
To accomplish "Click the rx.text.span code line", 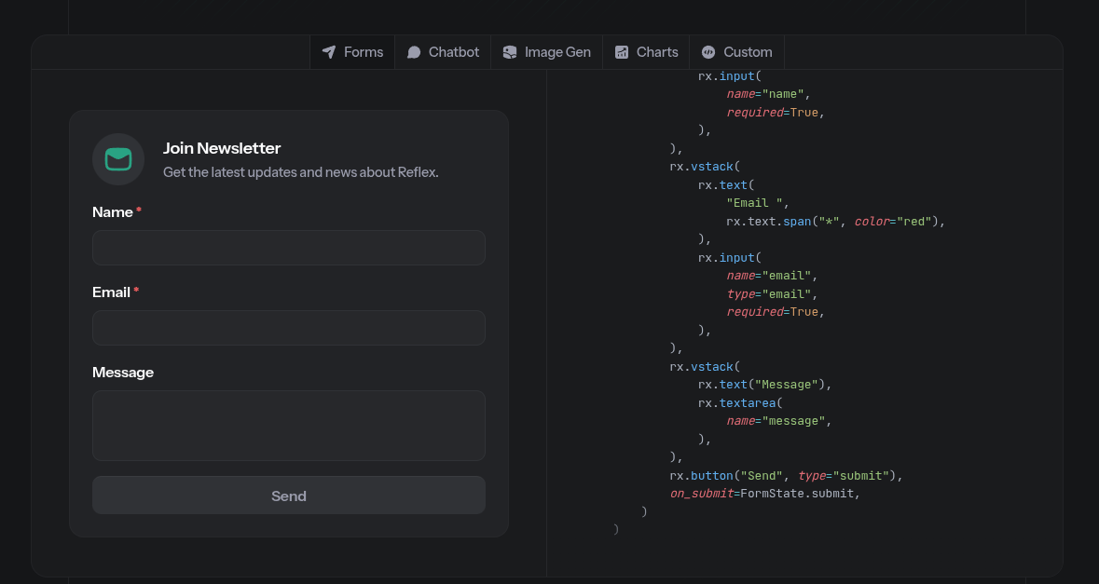I will pyautogui.click(x=836, y=222).
